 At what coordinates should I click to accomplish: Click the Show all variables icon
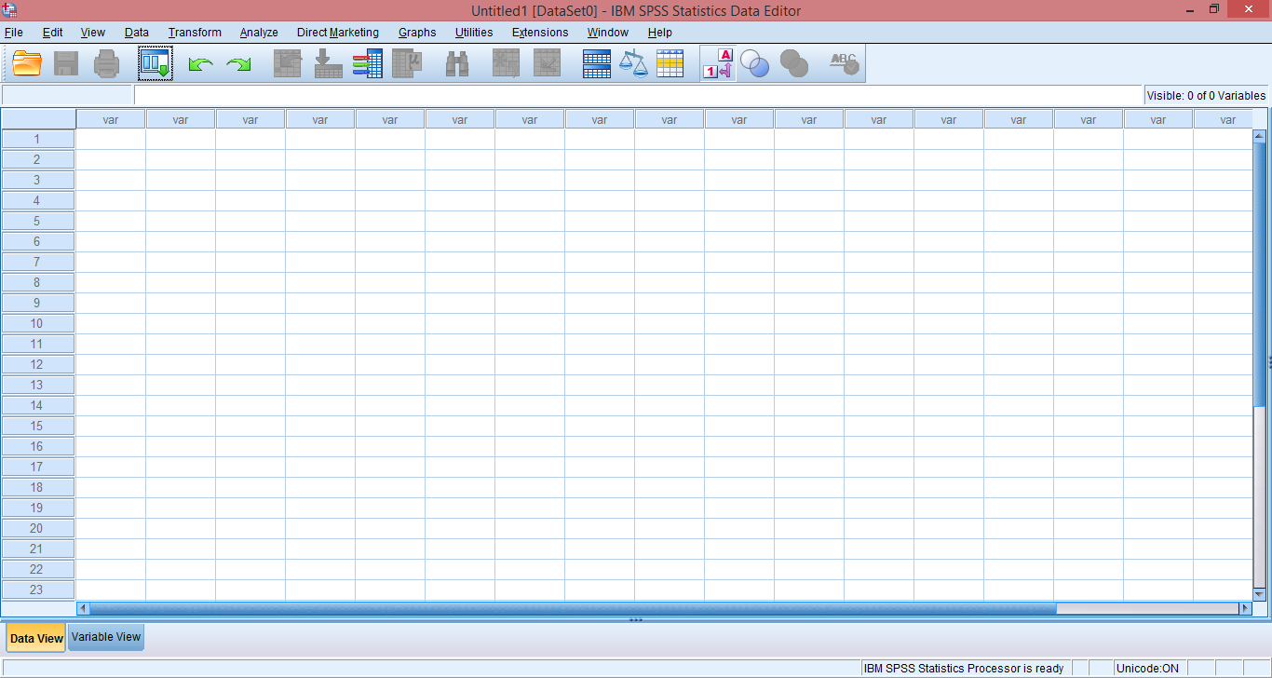pyautogui.click(x=794, y=63)
